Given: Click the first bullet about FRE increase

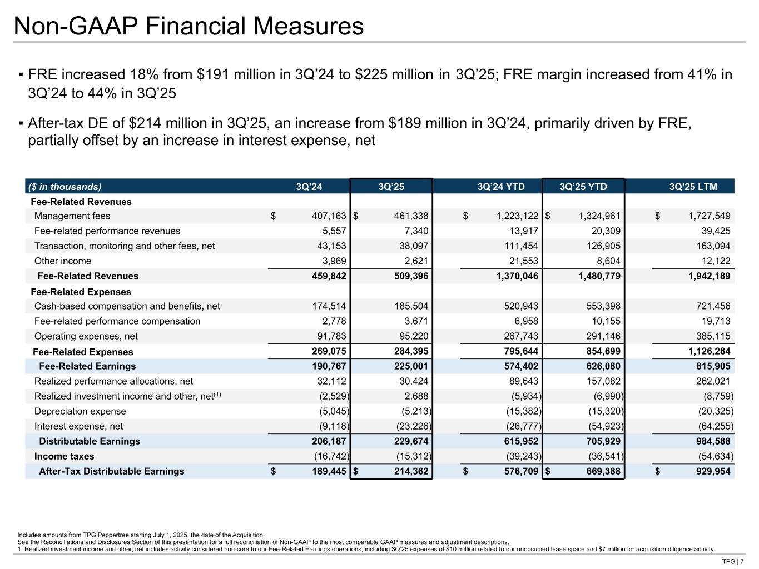Looking at the screenshot, I should tap(380, 83).
